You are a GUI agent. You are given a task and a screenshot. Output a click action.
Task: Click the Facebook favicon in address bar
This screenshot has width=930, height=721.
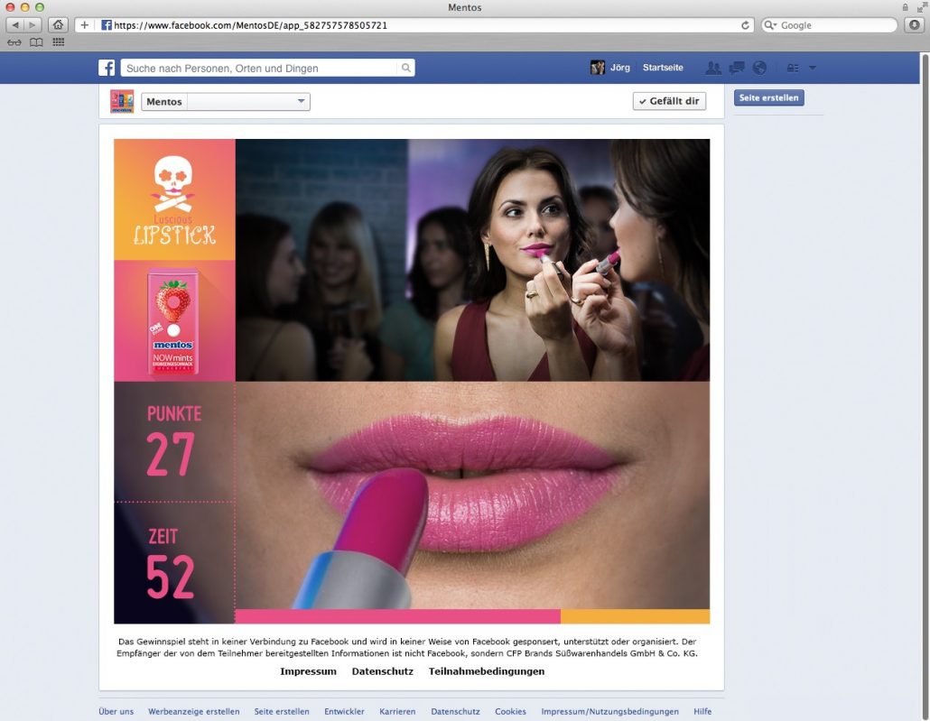[x=107, y=25]
